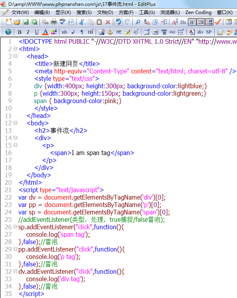Apply italic tag with I icon
This screenshot has height=298, width=237.
tap(28, 32)
